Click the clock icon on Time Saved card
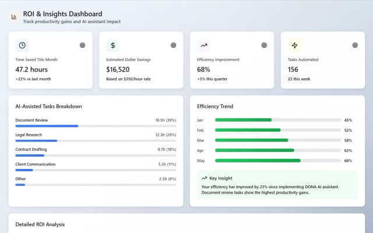 pyautogui.click(x=22, y=45)
